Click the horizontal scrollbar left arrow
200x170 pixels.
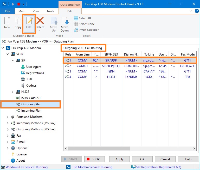66,149
